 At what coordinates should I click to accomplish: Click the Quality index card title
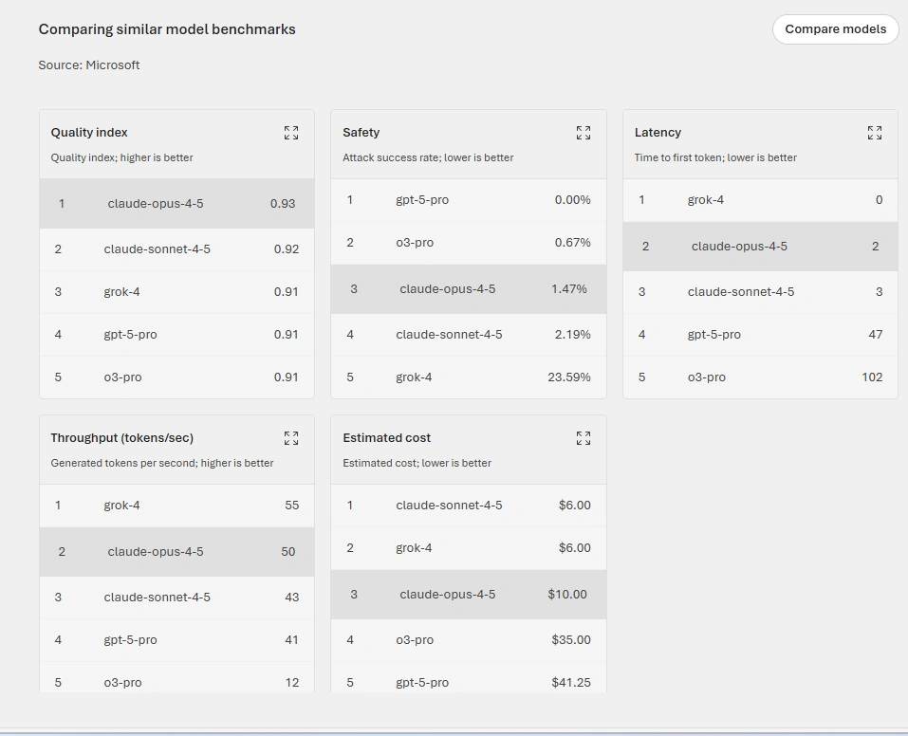(89, 132)
